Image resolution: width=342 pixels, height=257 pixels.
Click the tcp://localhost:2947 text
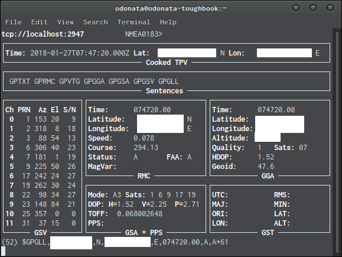pyautogui.click(x=43, y=34)
